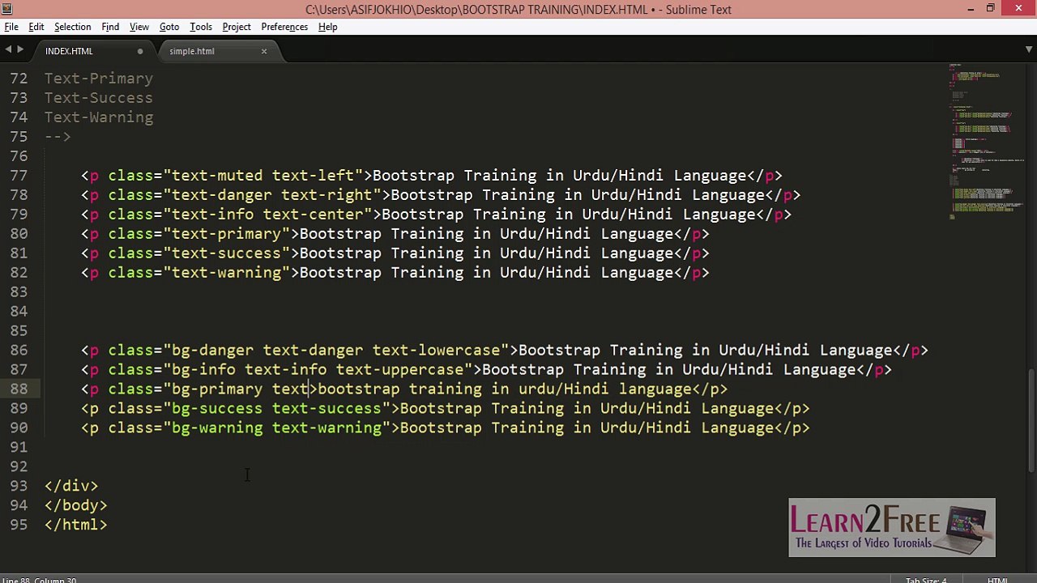Click the text-info text-center class value
The image size is (1037, 583).
(x=267, y=214)
